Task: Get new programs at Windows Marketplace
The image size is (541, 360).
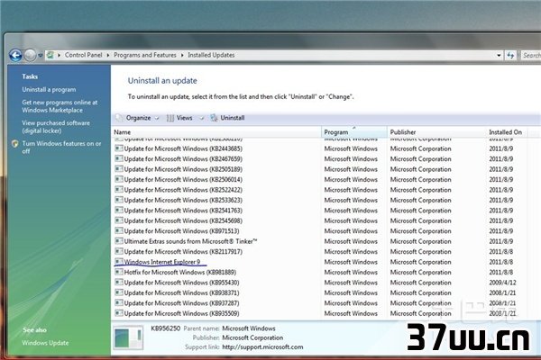Action: [60, 106]
